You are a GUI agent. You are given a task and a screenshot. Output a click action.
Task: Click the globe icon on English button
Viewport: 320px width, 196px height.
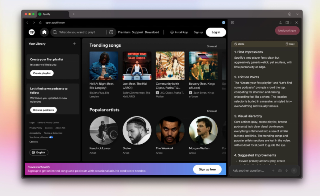pyautogui.click(x=33, y=152)
